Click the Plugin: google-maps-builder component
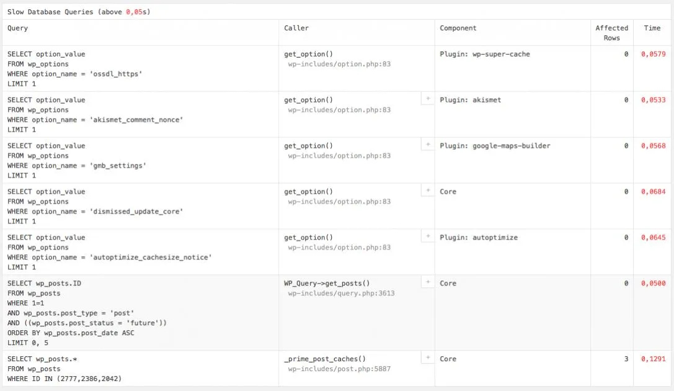This screenshot has width=674, height=391. pos(495,146)
